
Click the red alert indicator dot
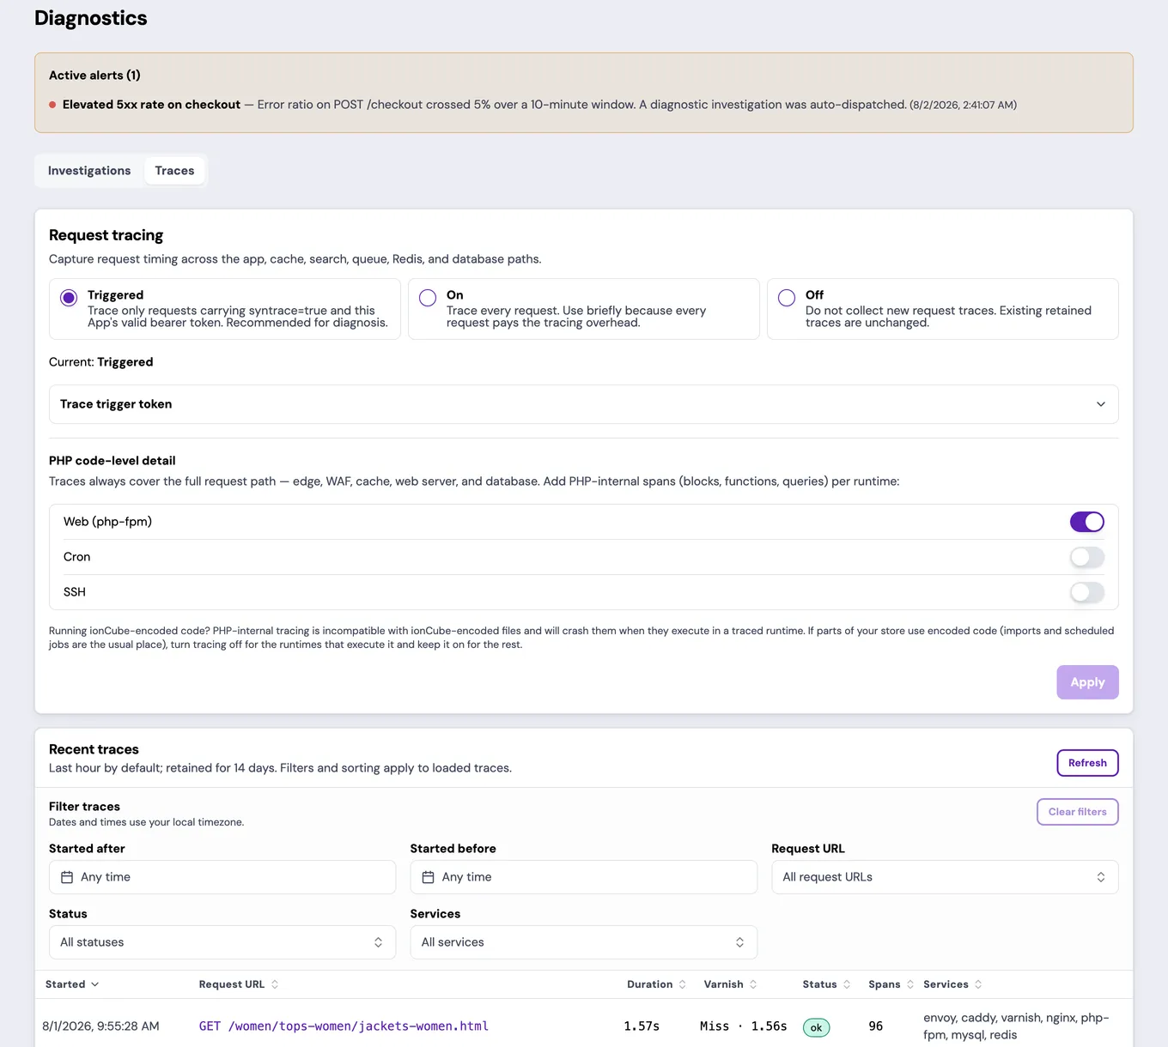tap(52, 105)
